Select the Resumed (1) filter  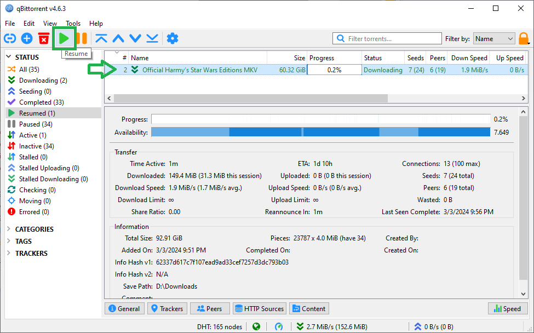[x=53, y=113]
